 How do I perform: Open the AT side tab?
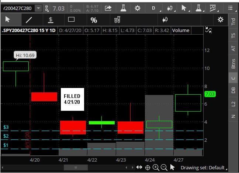[x=233, y=48]
